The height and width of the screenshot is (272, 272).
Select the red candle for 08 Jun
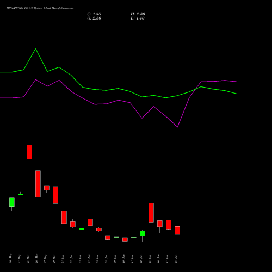(x=108, y=238)
